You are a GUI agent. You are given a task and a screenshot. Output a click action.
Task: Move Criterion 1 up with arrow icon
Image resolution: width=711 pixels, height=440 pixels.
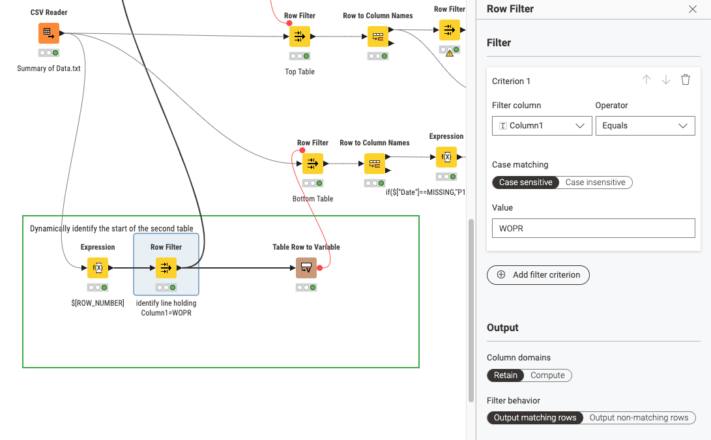click(646, 80)
